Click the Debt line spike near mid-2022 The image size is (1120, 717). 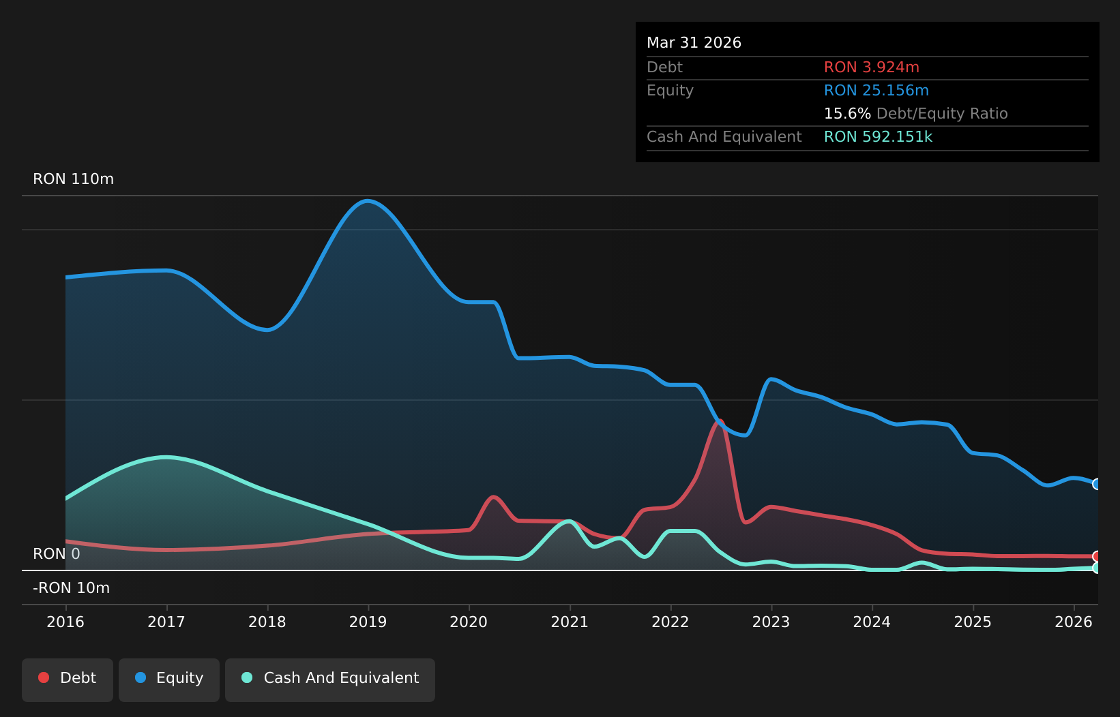(x=720, y=421)
